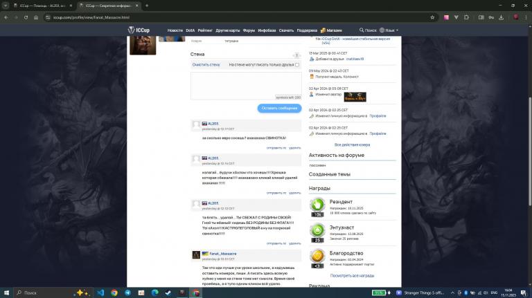Click the Fanat_Massacre avatar on the wall post
The image size is (532, 298).
(x=196, y=254)
